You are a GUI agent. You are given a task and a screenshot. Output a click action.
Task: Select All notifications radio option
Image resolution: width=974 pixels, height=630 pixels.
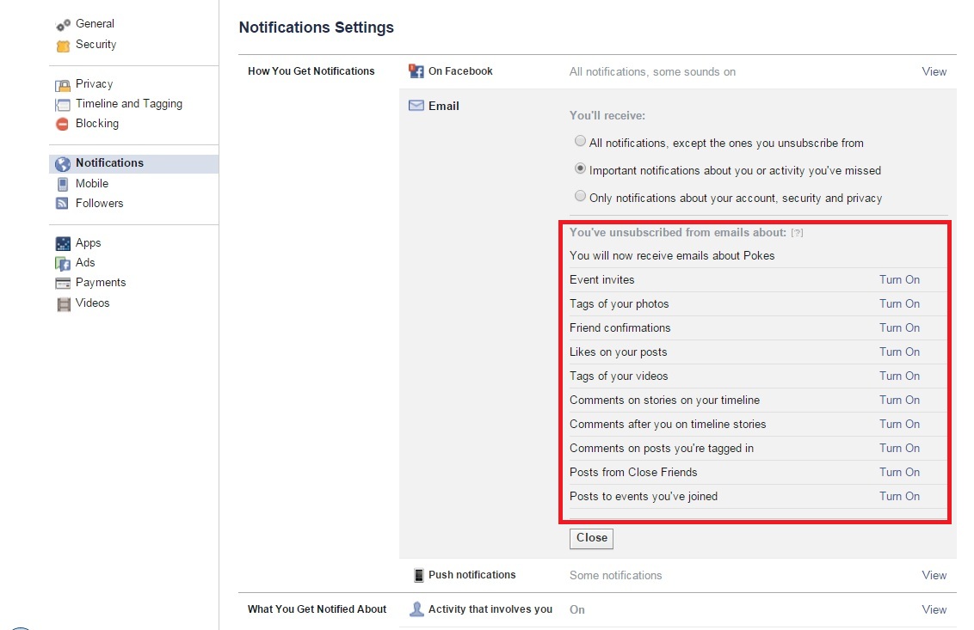581,142
